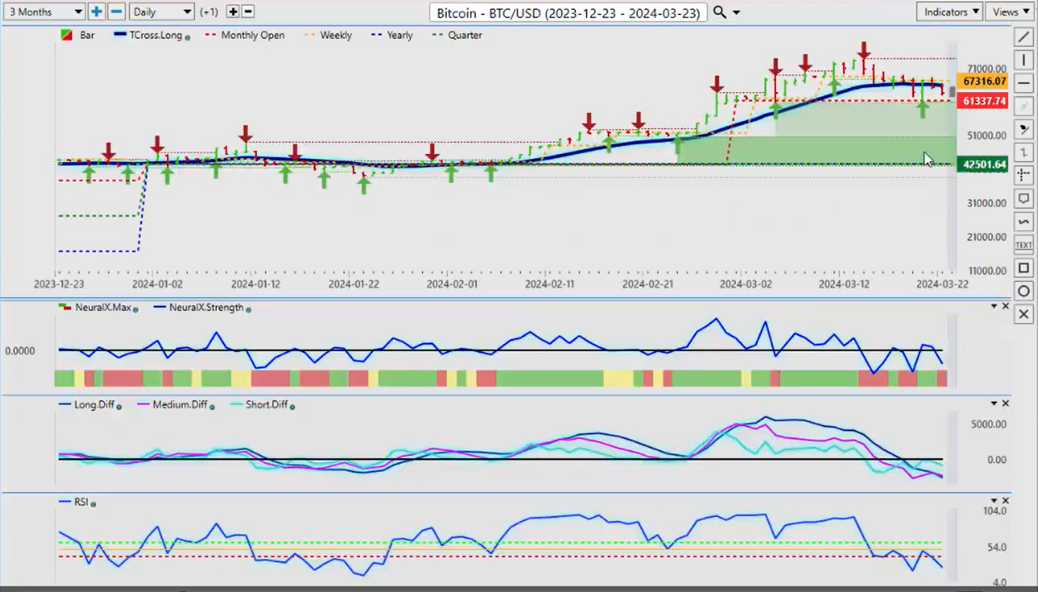Click blue minus to shorten date range
1038x592 pixels.
pos(116,12)
